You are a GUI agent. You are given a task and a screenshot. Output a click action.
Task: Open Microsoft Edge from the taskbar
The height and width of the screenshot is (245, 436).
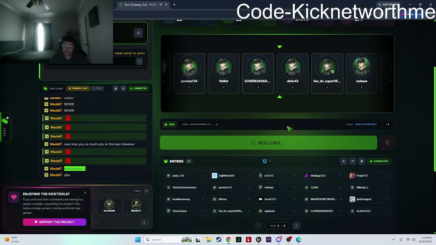tap(299, 240)
